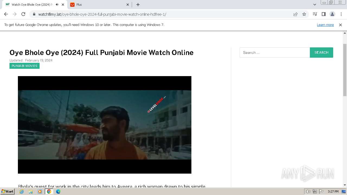The image size is (347, 195).
Task: Open the volume control in tray
Action: click(308, 191)
